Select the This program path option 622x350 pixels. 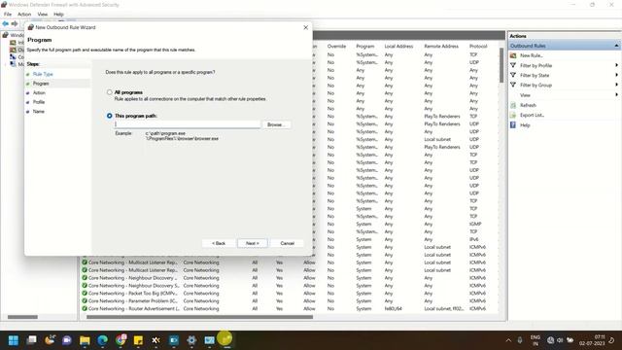pyautogui.click(x=110, y=116)
